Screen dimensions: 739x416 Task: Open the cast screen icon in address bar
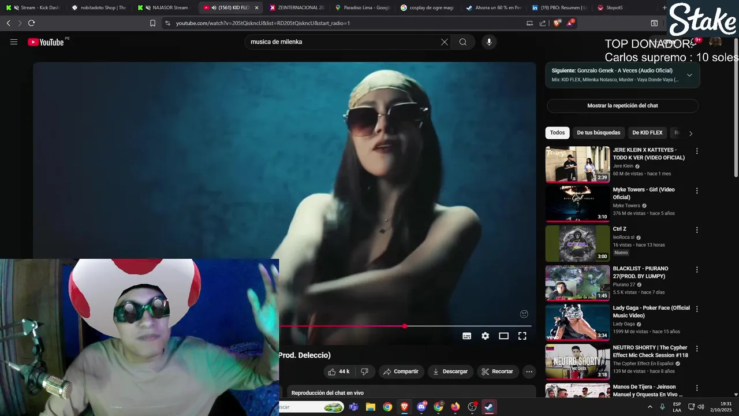(x=529, y=23)
